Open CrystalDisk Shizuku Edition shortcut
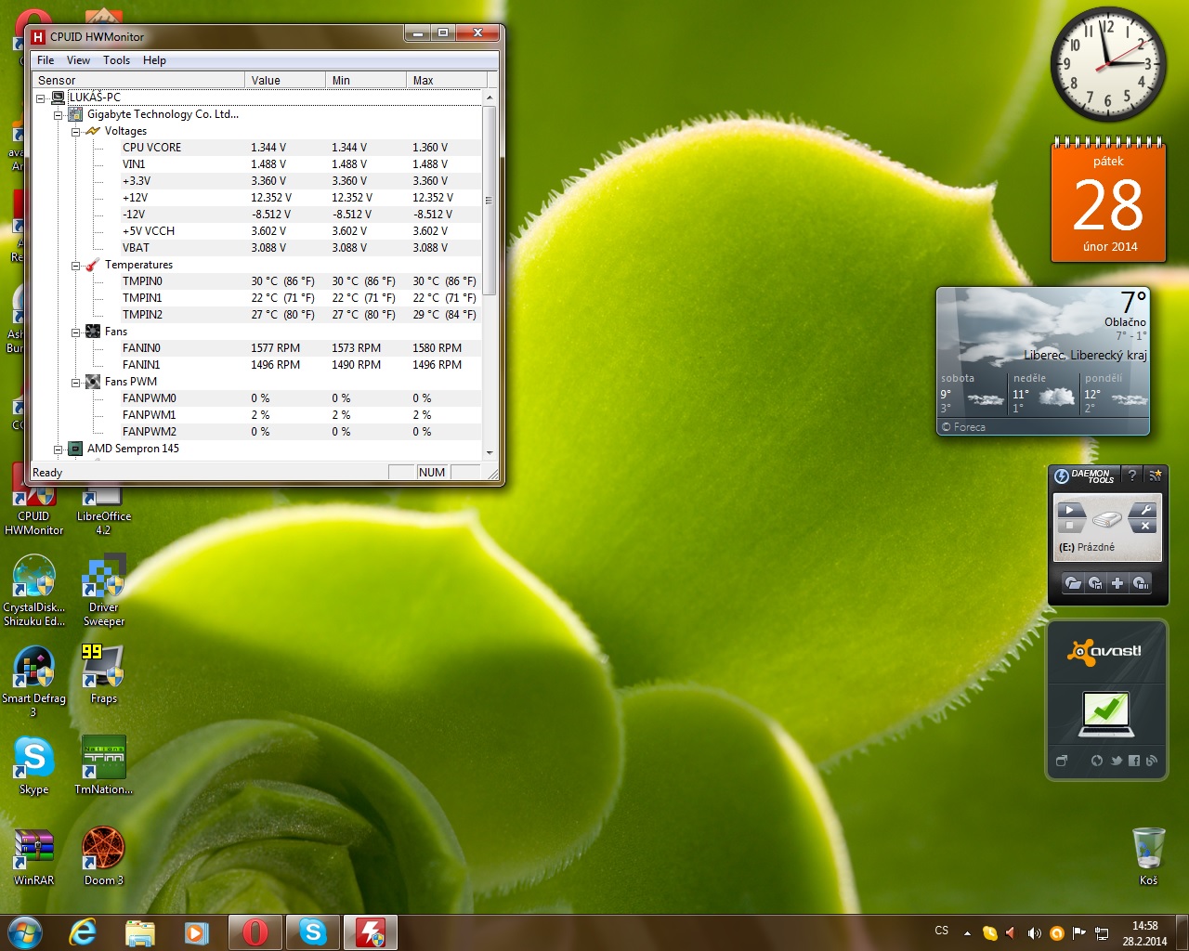 click(33, 591)
